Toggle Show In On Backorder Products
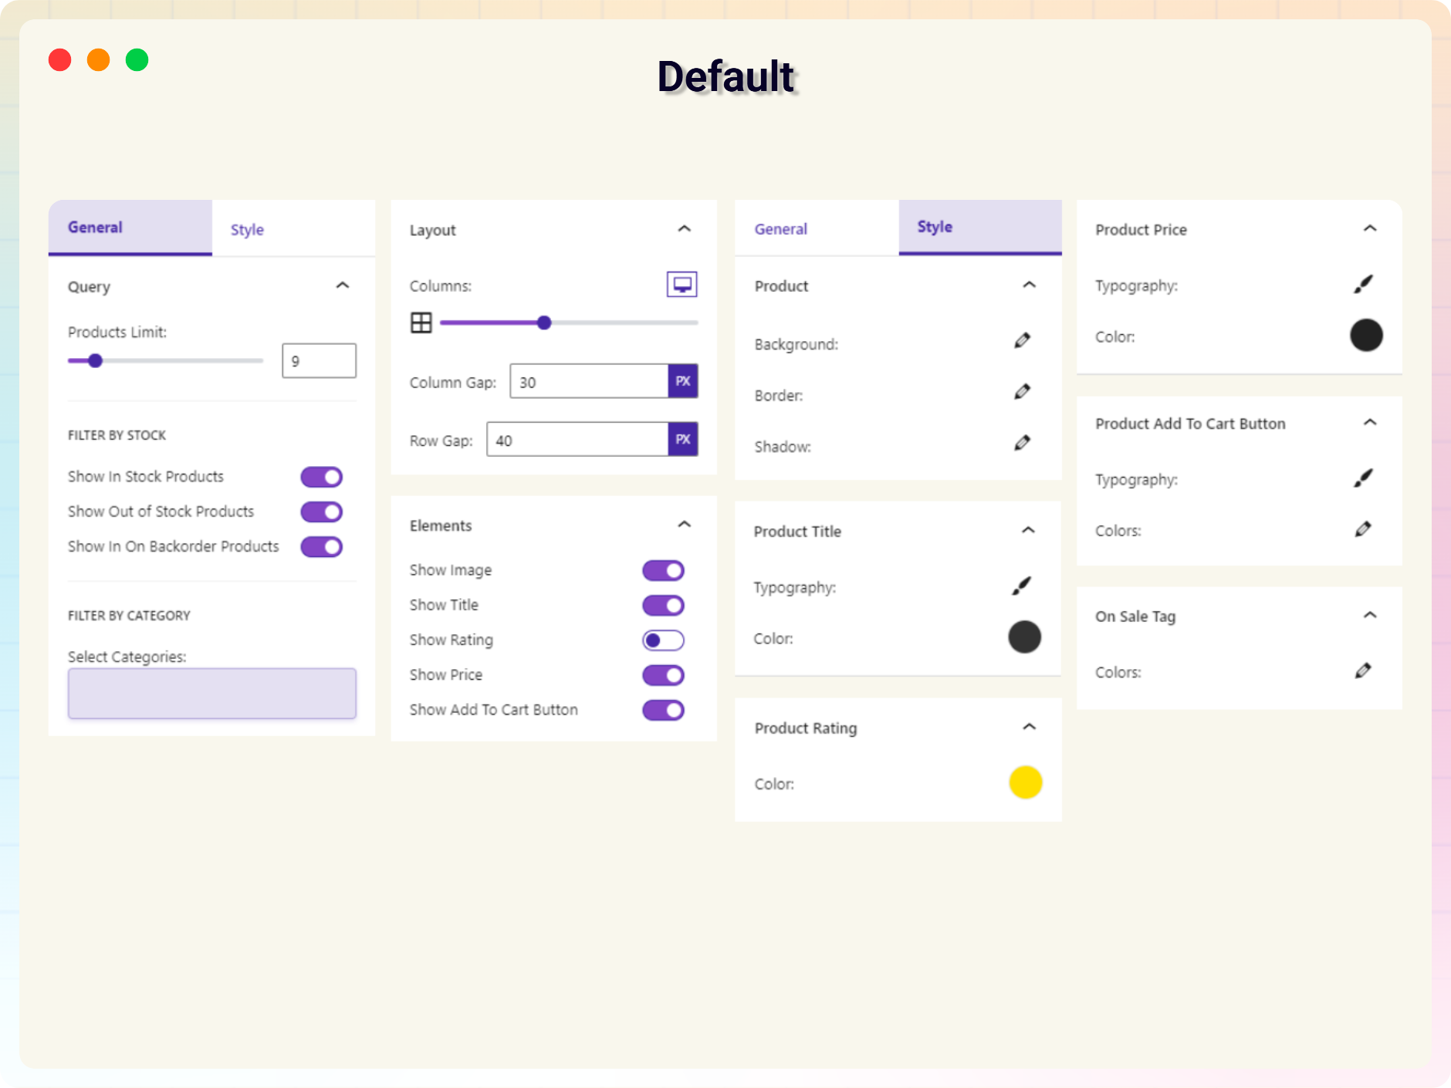 [x=322, y=547]
